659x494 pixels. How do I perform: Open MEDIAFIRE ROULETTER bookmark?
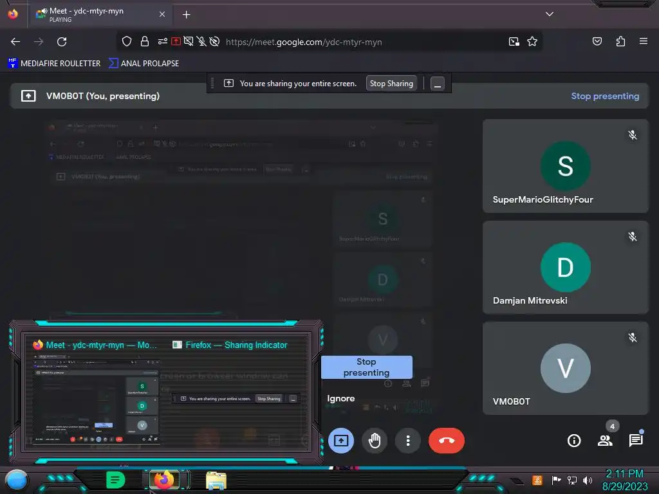[x=54, y=64]
